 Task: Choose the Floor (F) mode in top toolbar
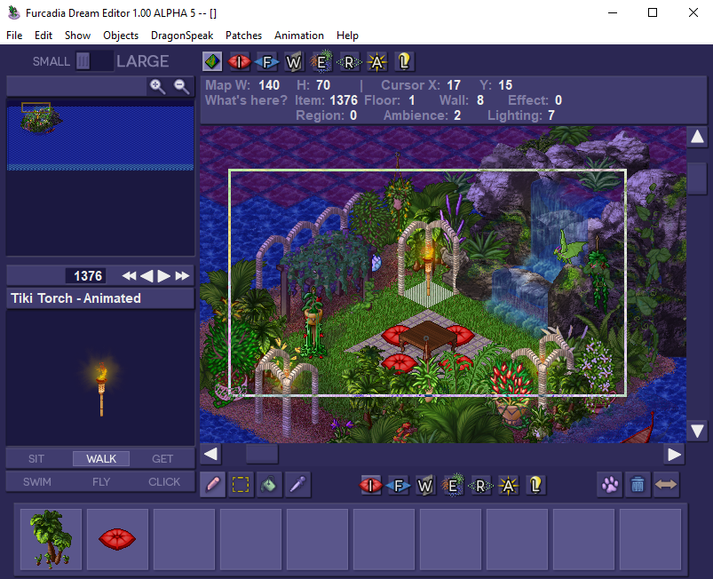tap(266, 62)
